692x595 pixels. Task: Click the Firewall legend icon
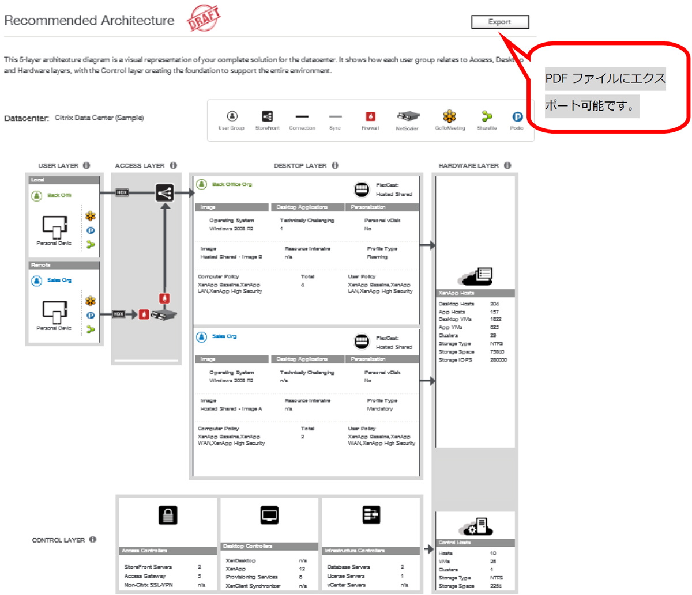370,116
